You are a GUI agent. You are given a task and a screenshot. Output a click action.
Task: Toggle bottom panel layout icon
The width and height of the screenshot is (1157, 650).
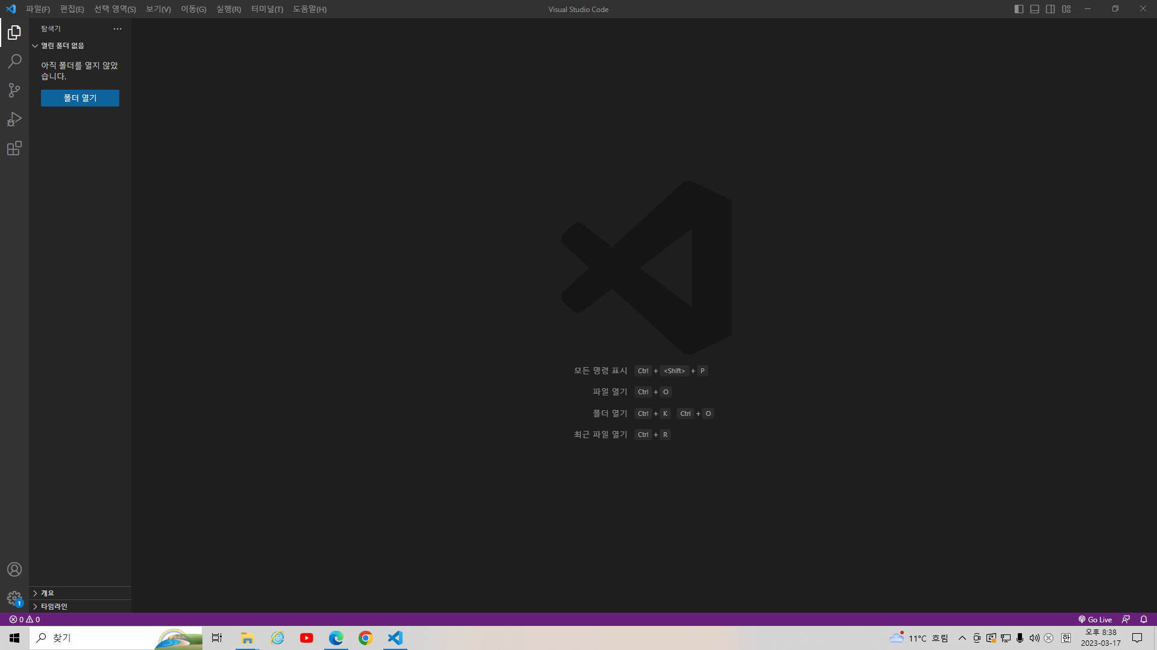coord(1035,9)
